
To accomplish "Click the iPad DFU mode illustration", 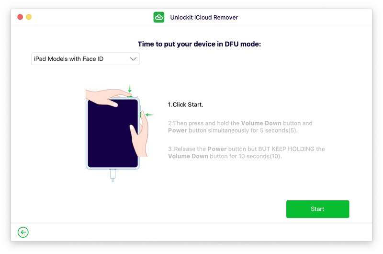I will tap(119, 133).
